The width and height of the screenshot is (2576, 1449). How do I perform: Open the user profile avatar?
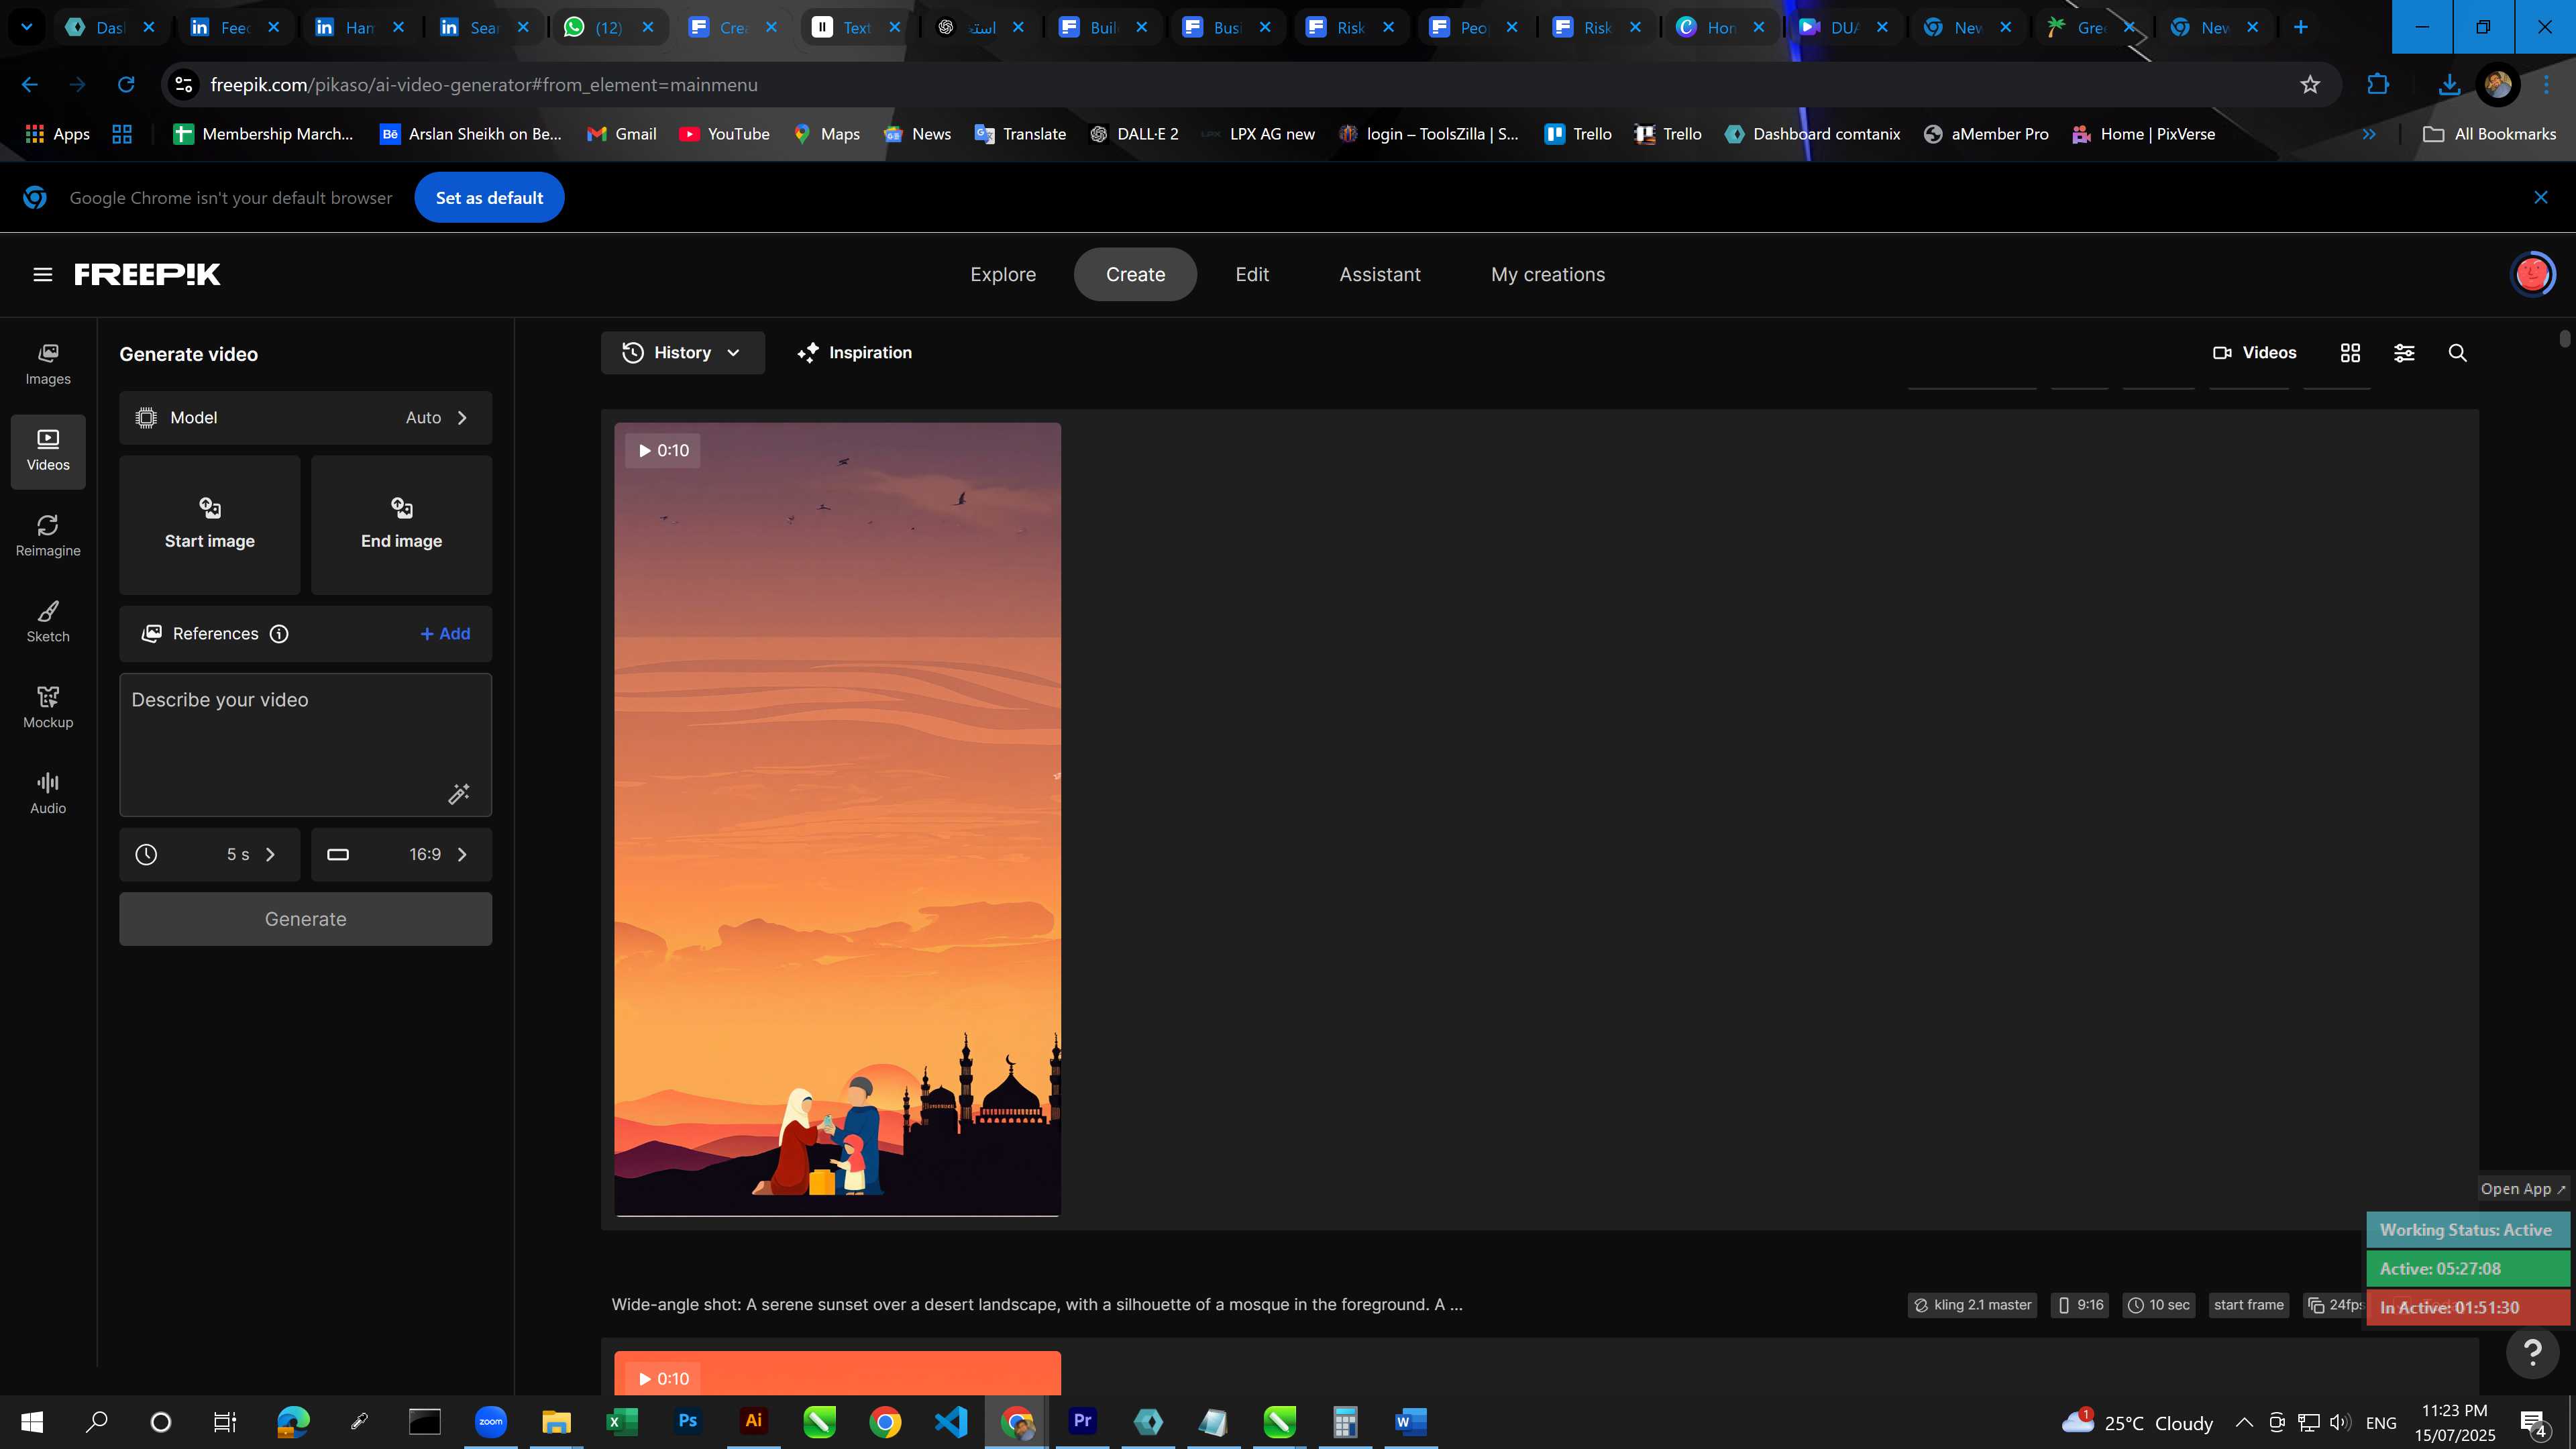pyautogui.click(x=2532, y=274)
